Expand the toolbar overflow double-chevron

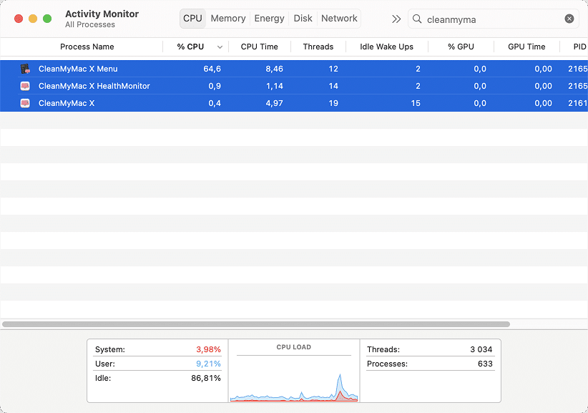pos(396,19)
